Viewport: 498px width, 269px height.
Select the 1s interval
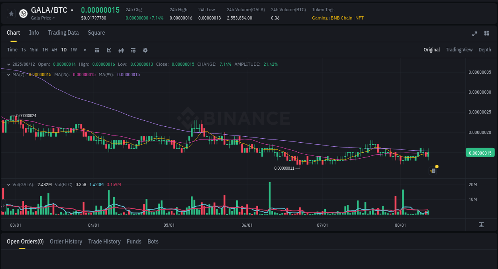(x=24, y=50)
